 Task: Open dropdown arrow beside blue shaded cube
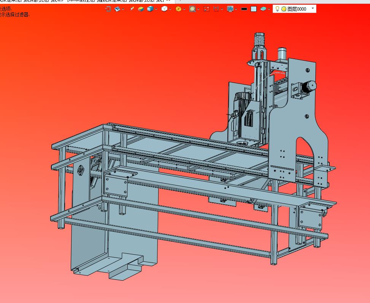pos(156,9)
